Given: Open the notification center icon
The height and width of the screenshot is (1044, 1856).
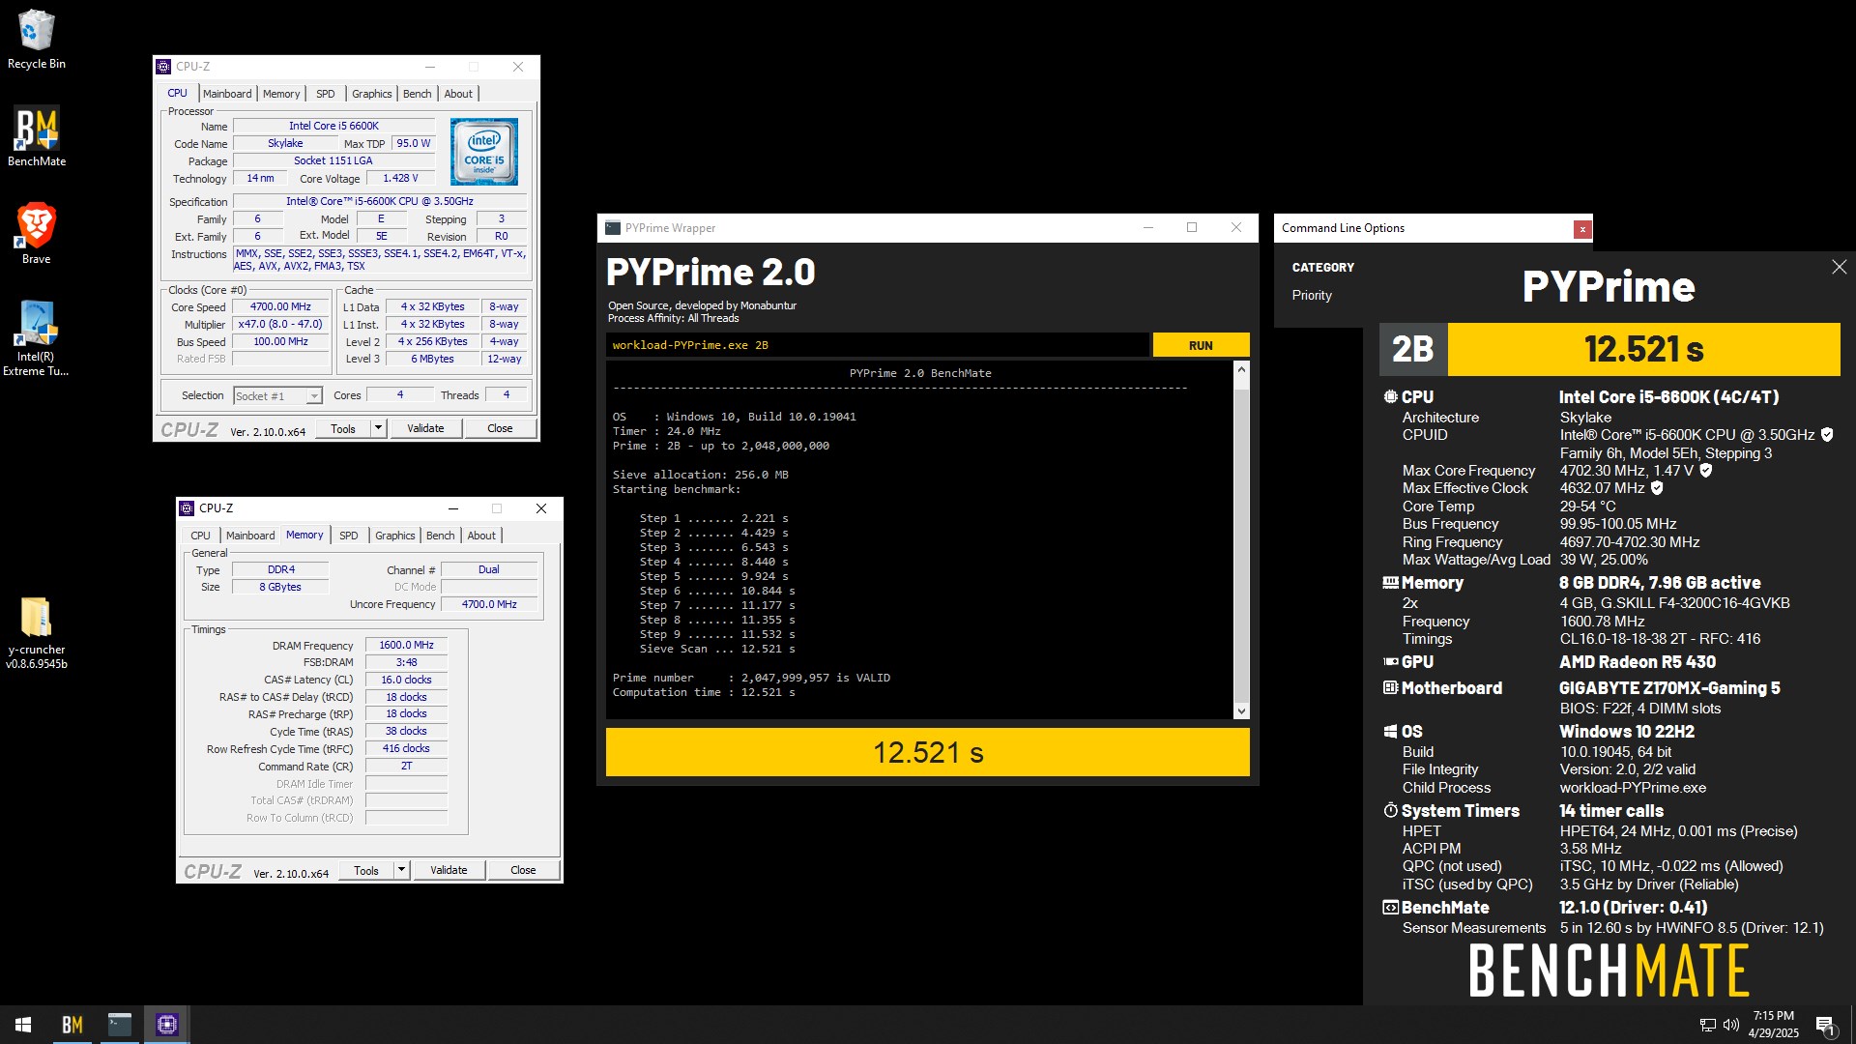Looking at the screenshot, I should pyautogui.click(x=1825, y=1026).
